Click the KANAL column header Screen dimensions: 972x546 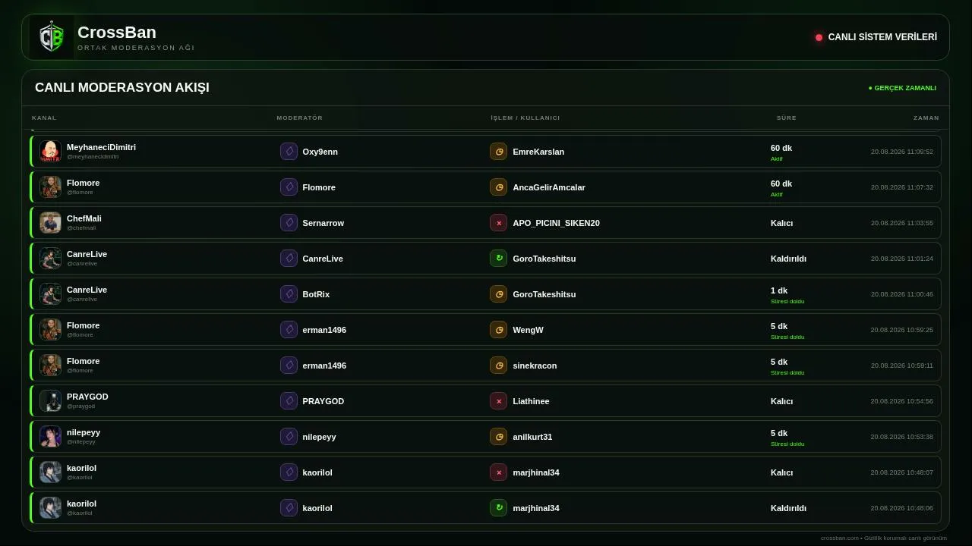[44, 118]
